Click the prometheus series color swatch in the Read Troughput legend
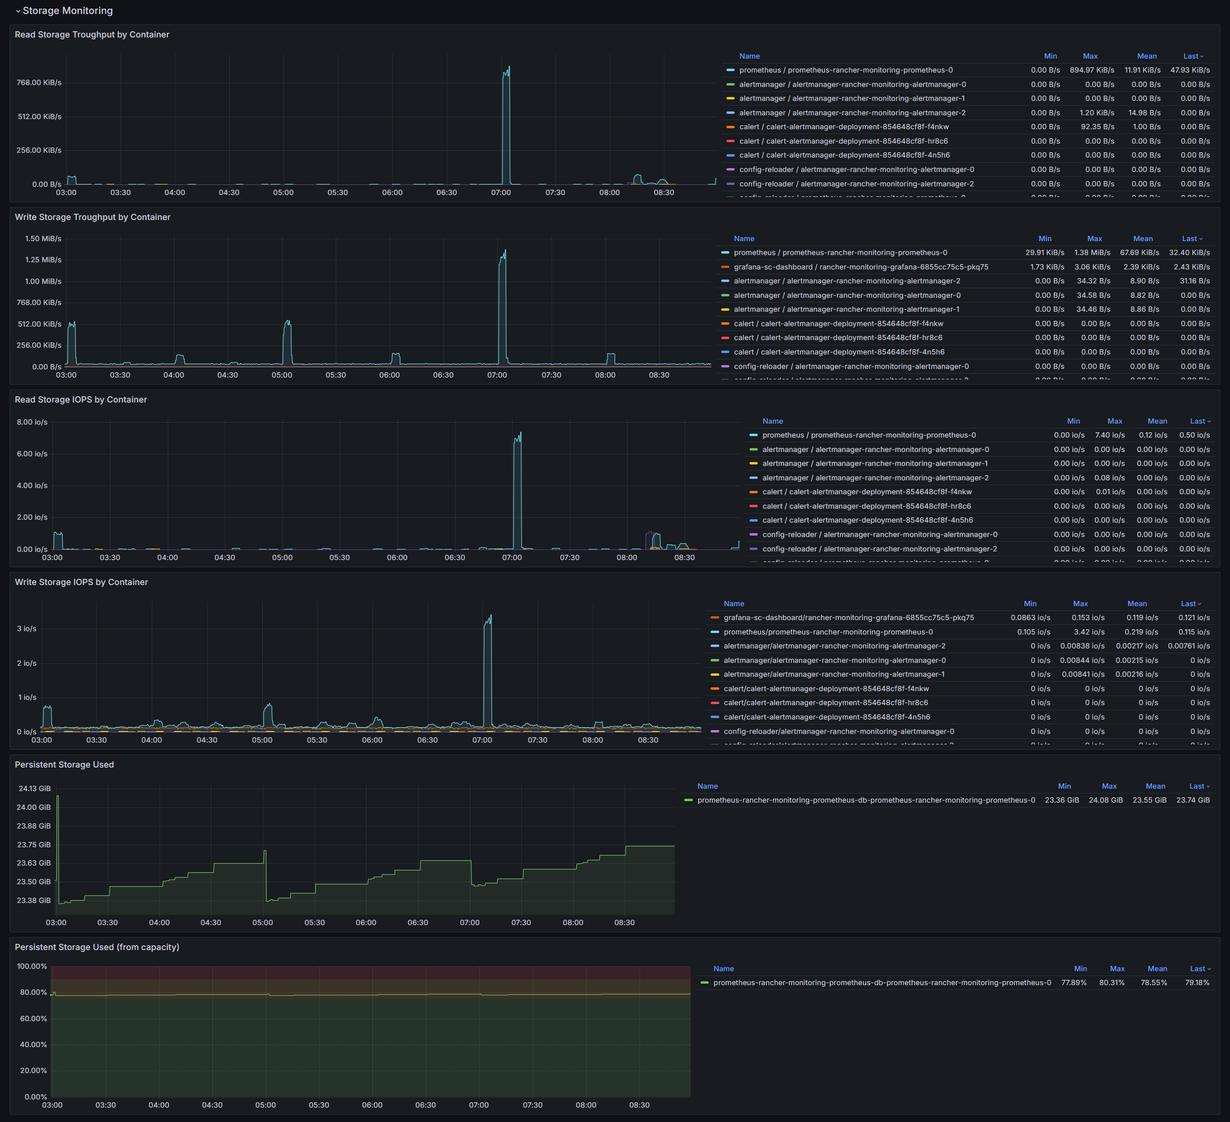The image size is (1230, 1122). [730, 70]
